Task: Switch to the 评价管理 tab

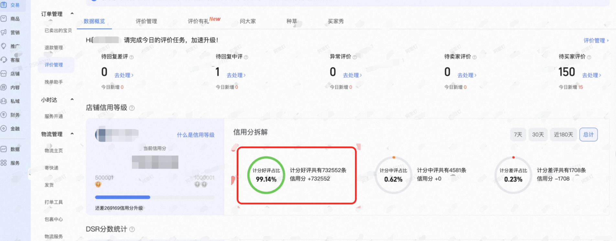Action: click(146, 21)
